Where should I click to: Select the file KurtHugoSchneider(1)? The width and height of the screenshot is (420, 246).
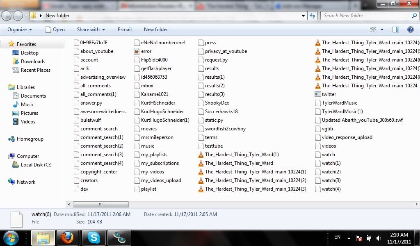162,120
